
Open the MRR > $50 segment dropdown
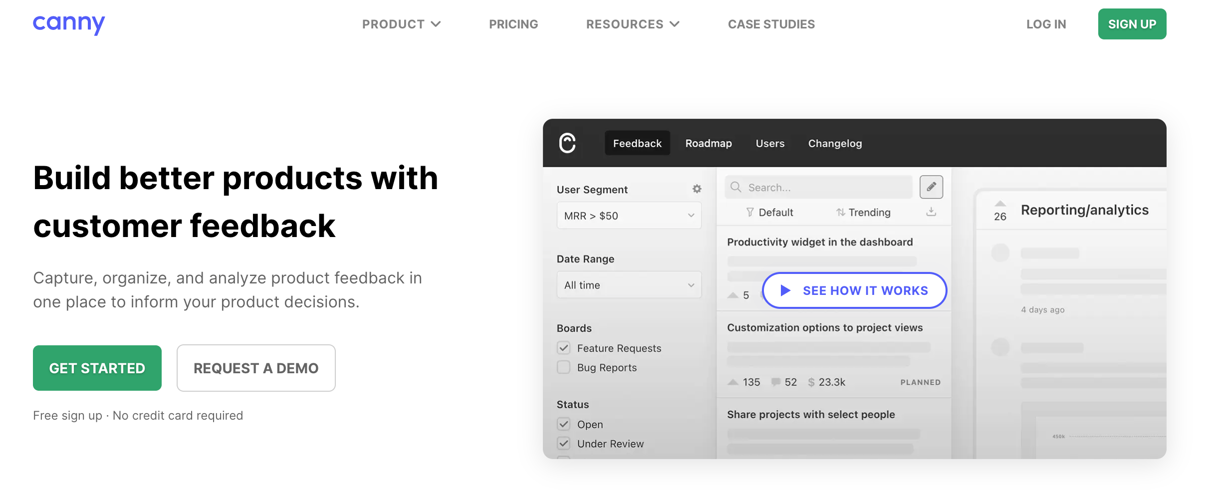(629, 216)
